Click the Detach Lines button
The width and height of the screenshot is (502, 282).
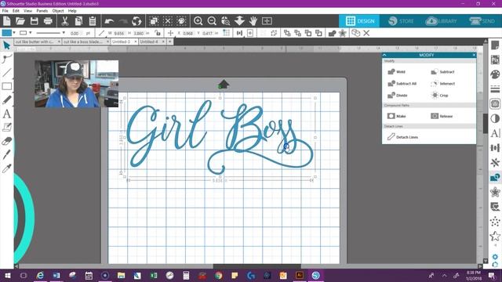point(402,137)
